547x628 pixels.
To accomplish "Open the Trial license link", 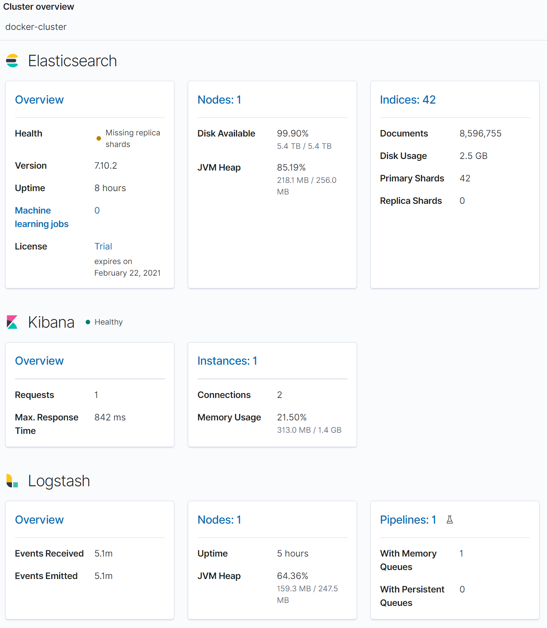I will [x=103, y=246].
